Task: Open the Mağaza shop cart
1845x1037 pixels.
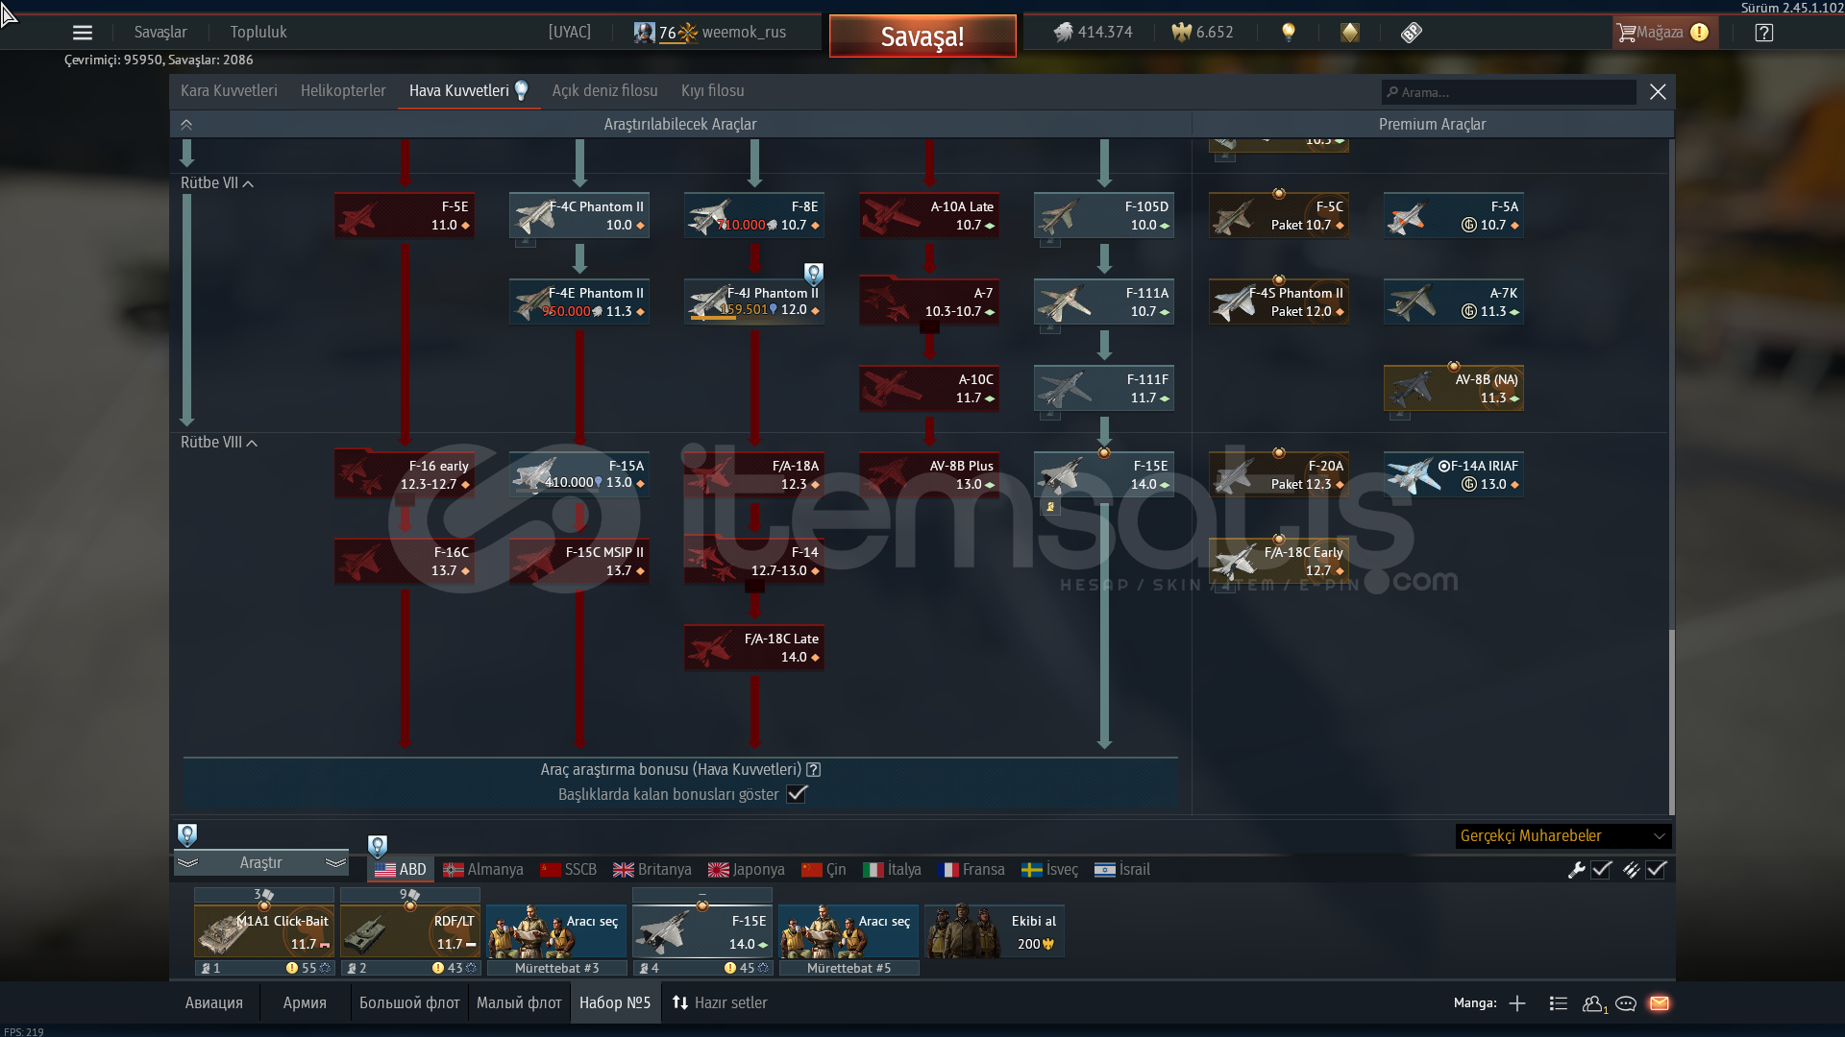Action: (x=1663, y=33)
